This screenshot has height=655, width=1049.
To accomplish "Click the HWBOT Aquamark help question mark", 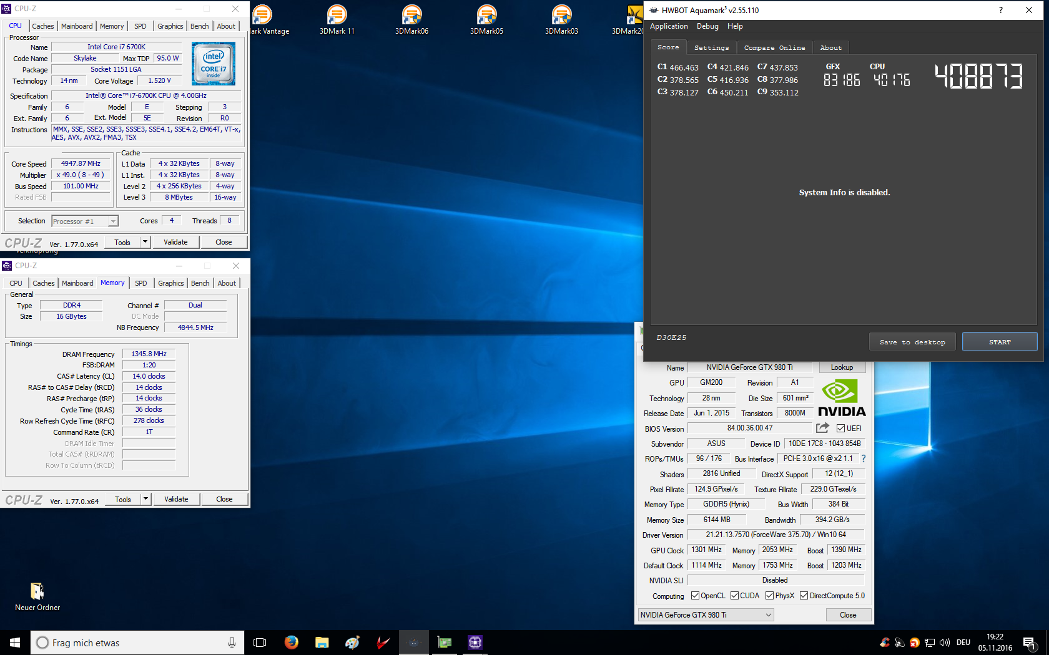I will click(x=1001, y=10).
